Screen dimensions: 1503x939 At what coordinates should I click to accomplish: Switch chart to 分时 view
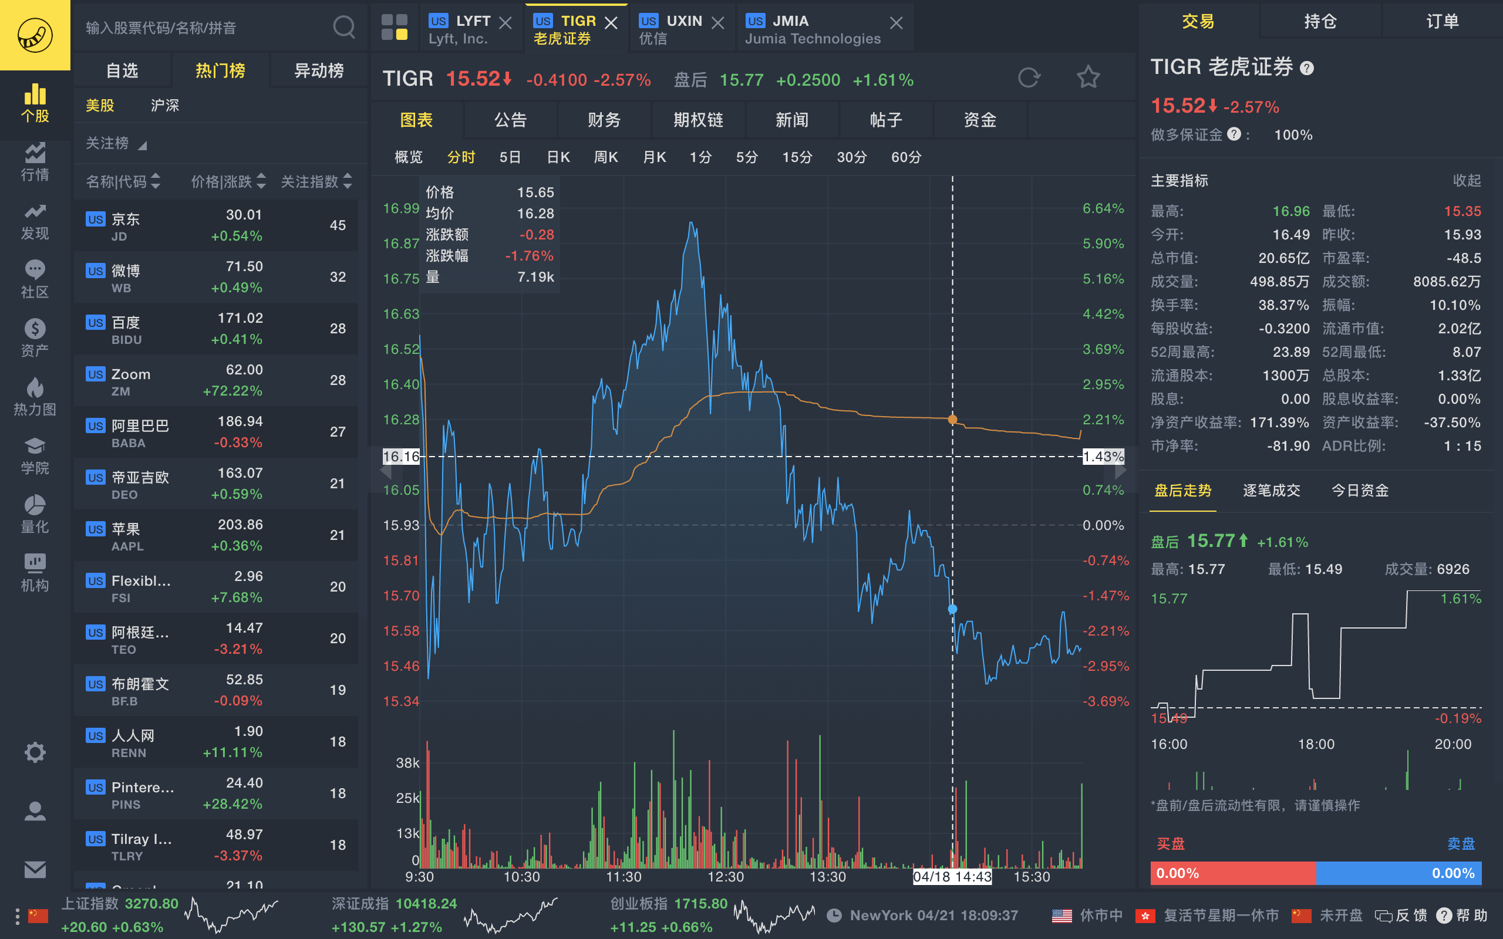(x=461, y=157)
